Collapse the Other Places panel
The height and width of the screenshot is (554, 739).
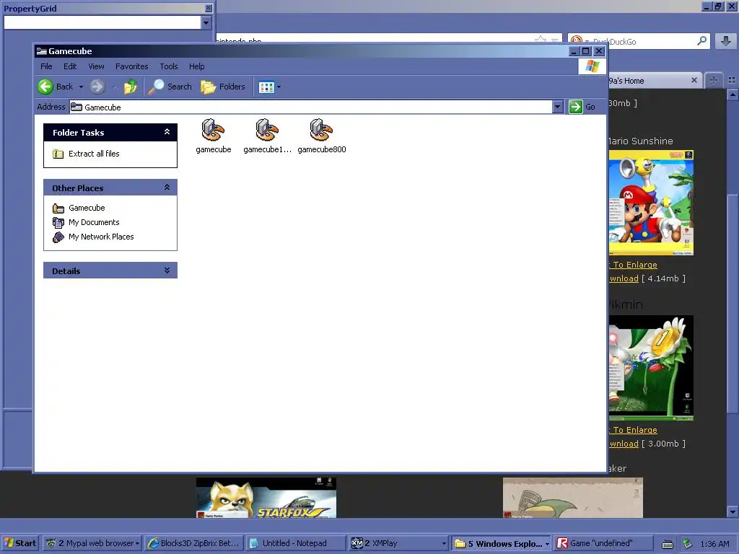click(167, 188)
